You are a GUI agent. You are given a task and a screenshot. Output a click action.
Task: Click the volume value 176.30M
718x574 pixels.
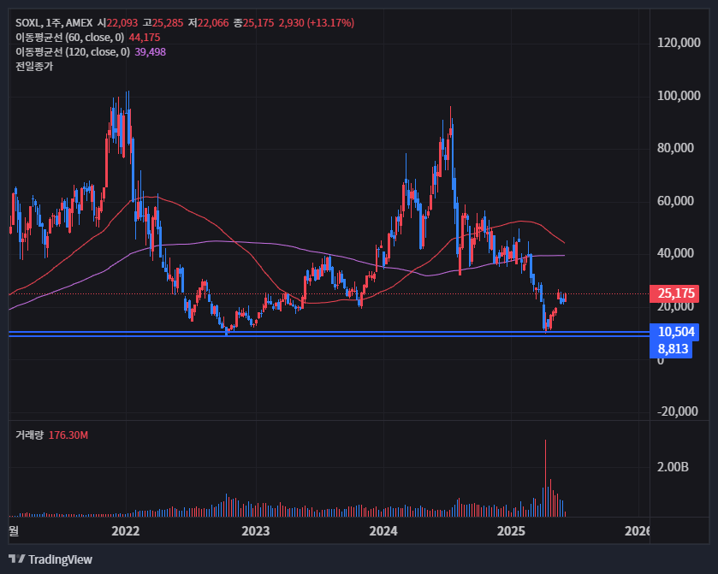point(68,435)
